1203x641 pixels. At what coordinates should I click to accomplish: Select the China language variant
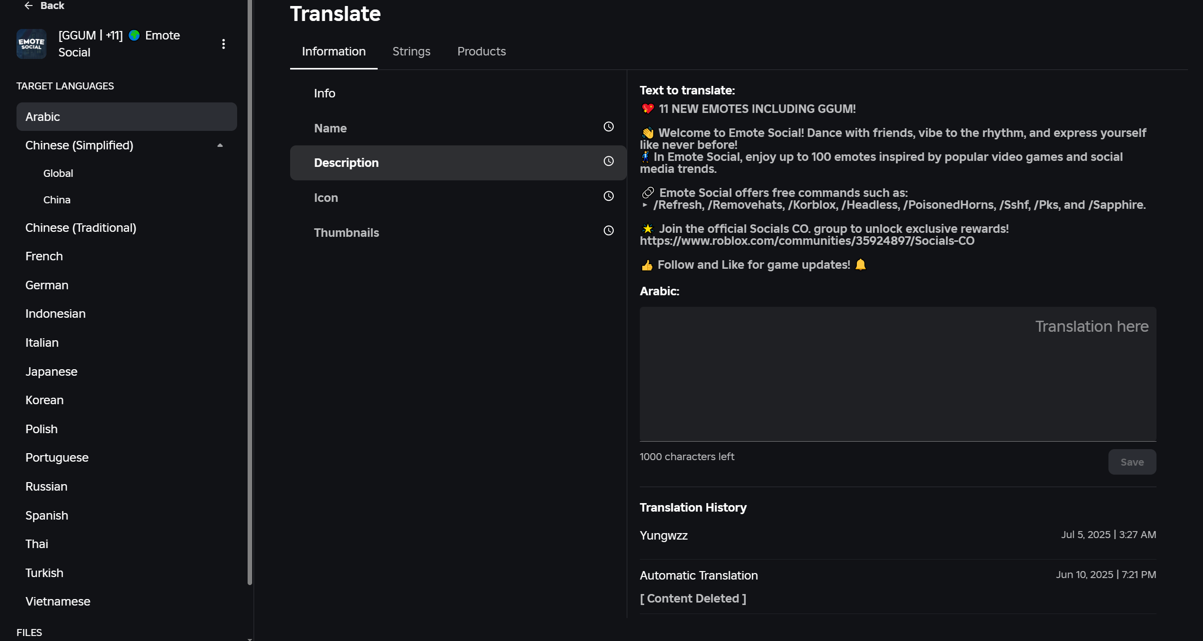tap(57, 200)
